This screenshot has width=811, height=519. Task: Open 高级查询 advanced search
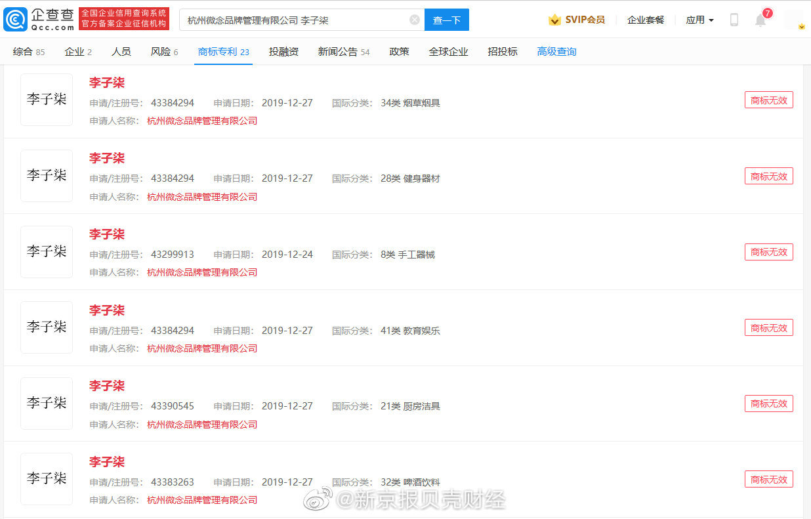point(556,51)
